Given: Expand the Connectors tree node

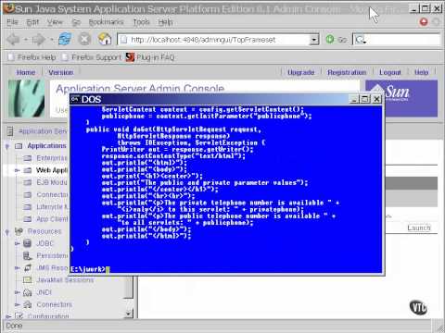Looking at the screenshot, I should (x=18, y=304).
